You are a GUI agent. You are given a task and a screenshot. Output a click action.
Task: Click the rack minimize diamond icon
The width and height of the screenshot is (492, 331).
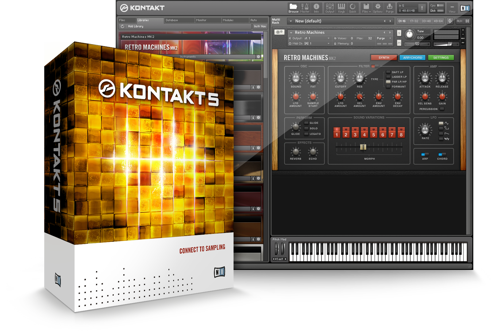coord(450,21)
